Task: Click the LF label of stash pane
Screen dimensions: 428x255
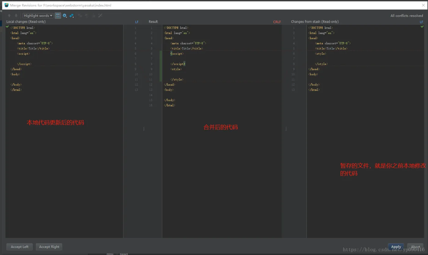Action: (422, 22)
